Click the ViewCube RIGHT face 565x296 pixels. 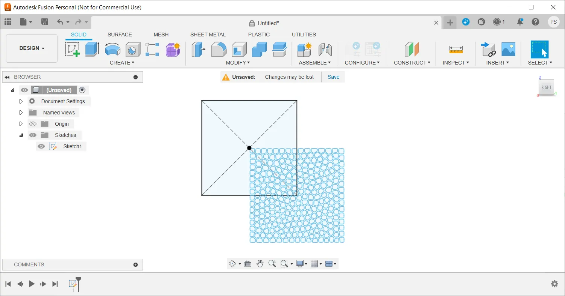(x=546, y=87)
